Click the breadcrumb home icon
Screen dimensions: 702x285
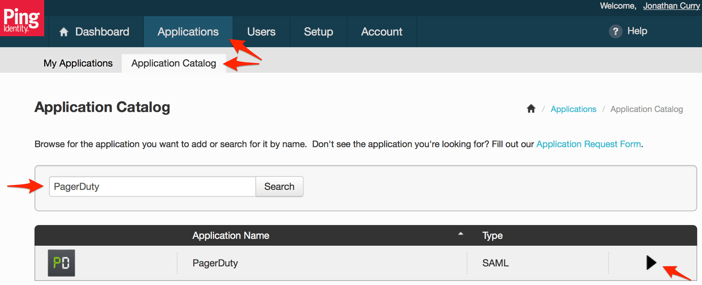click(531, 109)
